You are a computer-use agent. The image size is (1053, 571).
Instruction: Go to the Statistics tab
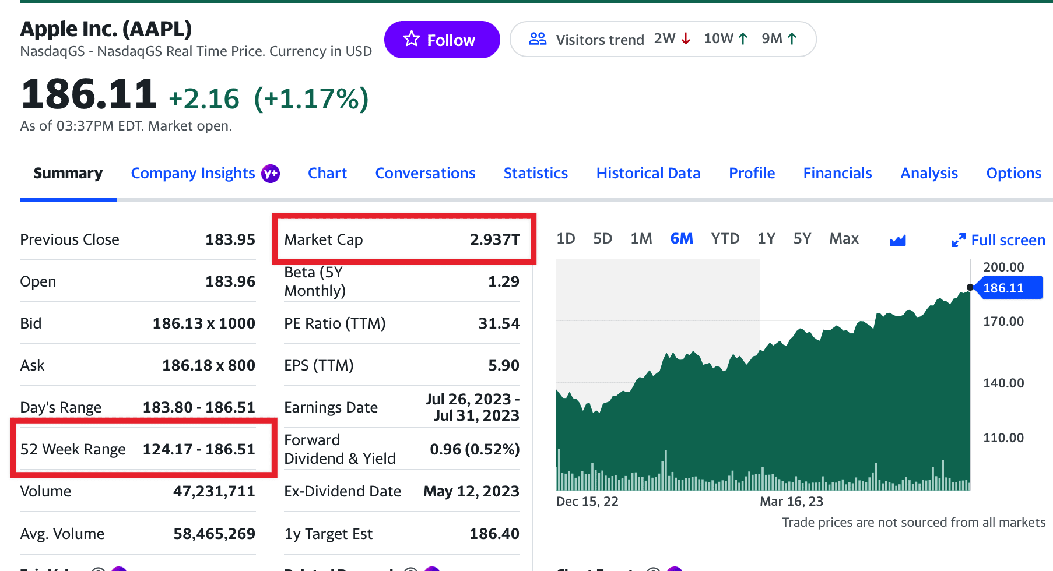(535, 173)
